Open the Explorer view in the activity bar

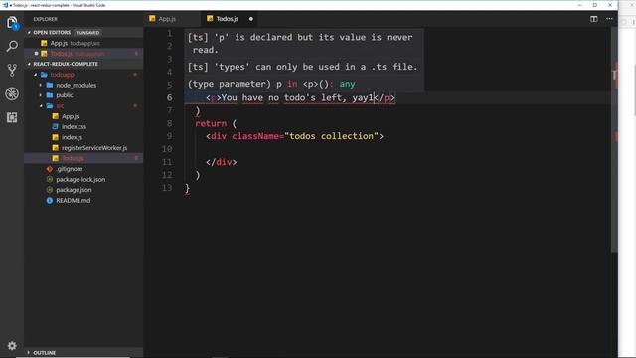(12, 22)
